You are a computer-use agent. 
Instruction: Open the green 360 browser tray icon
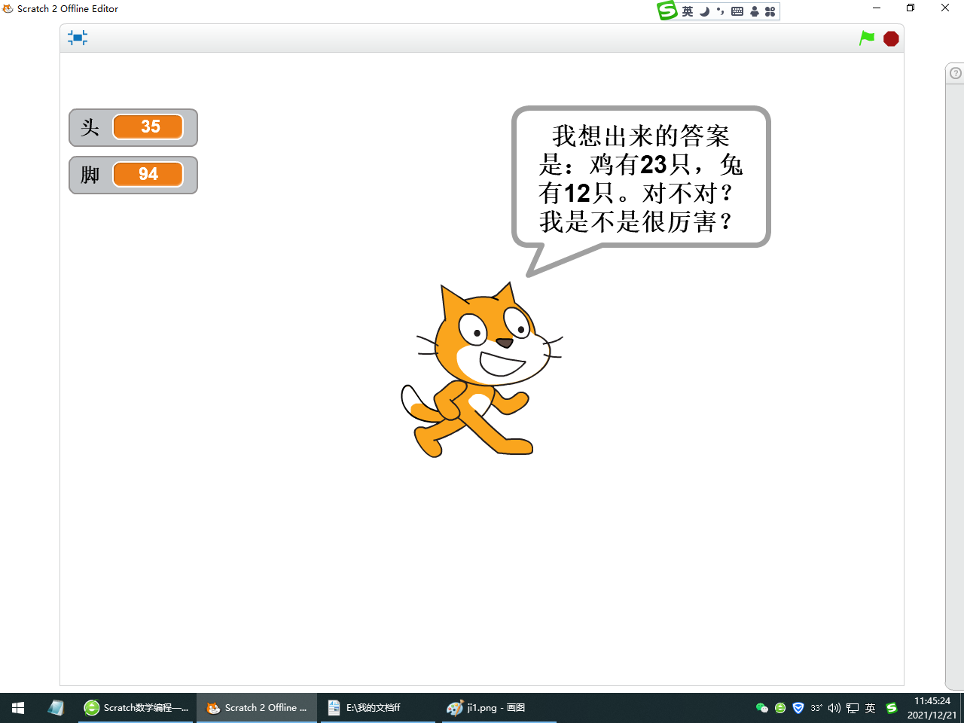[780, 708]
